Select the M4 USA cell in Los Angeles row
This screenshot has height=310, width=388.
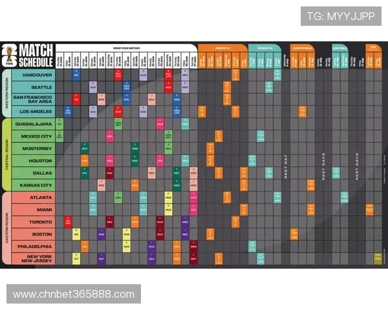pyautogui.click(x=68, y=112)
